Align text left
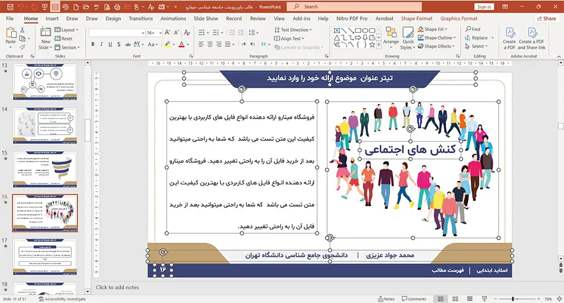 [201, 44]
